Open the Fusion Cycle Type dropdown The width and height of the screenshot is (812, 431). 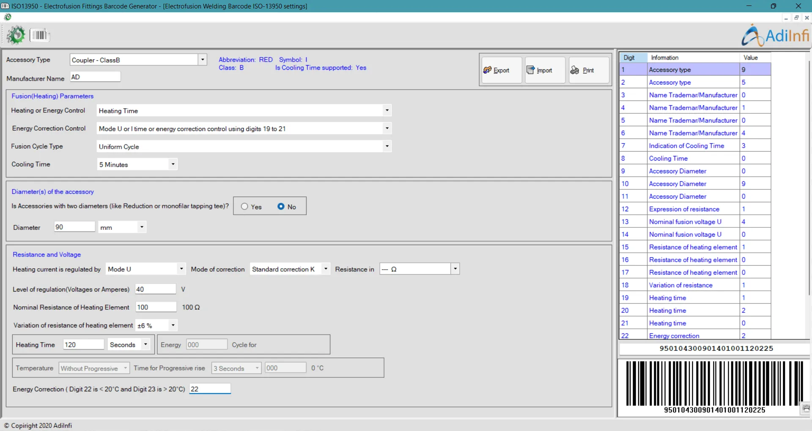click(387, 147)
